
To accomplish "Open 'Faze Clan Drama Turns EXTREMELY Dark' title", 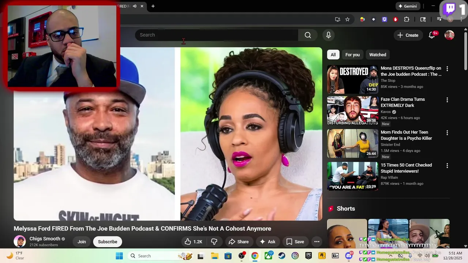I will tap(403, 102).
